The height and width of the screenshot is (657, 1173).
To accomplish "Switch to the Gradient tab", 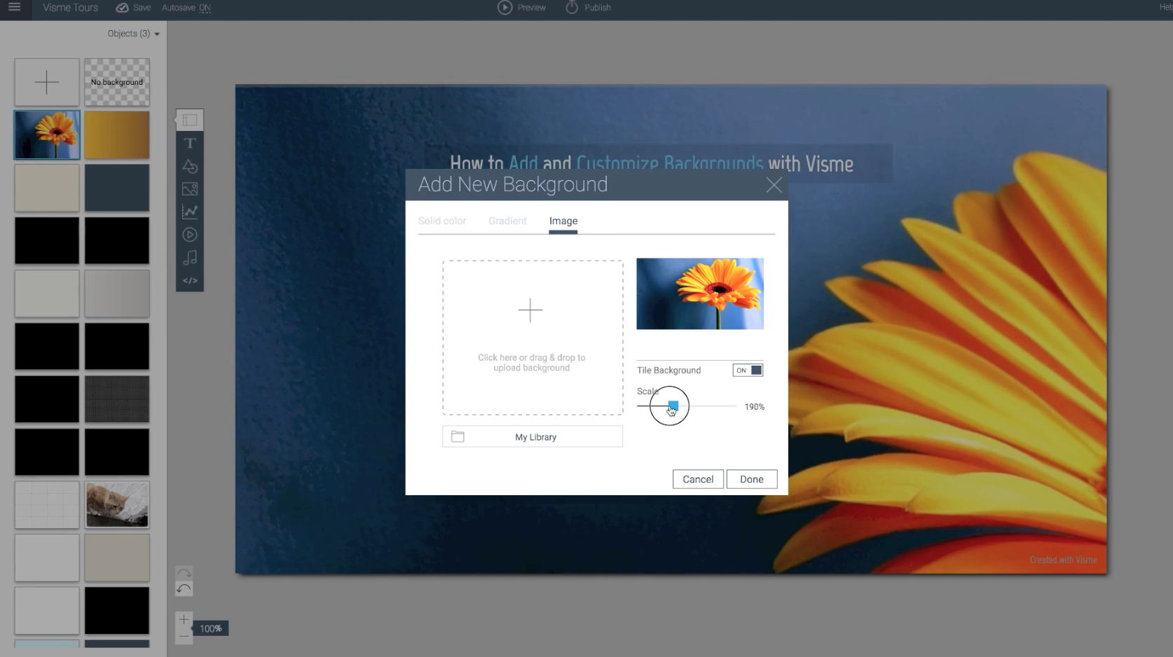I will point(507,221).
